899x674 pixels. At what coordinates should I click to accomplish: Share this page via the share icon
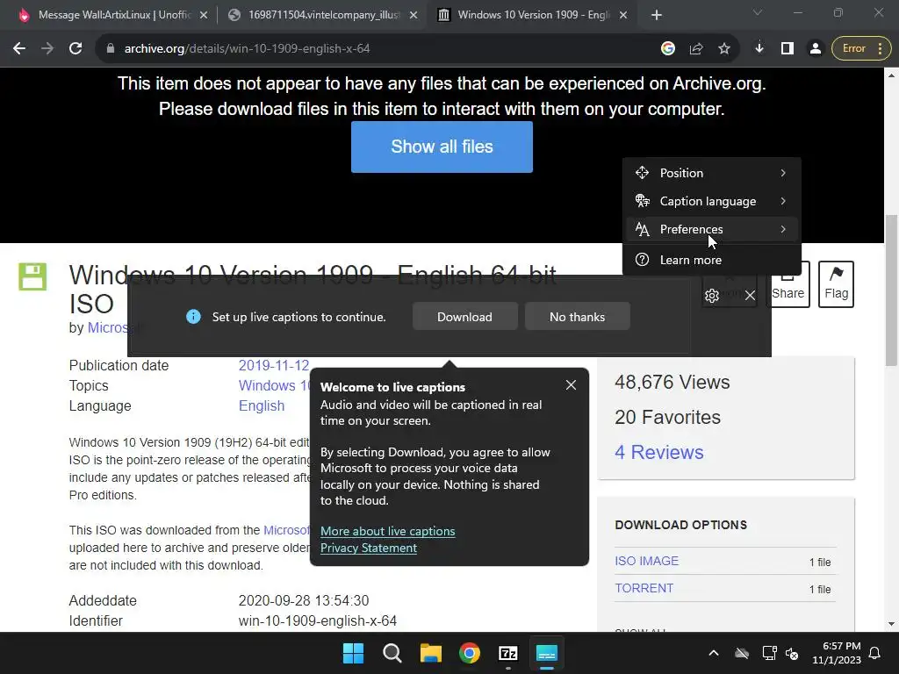[x=696, y=49]
